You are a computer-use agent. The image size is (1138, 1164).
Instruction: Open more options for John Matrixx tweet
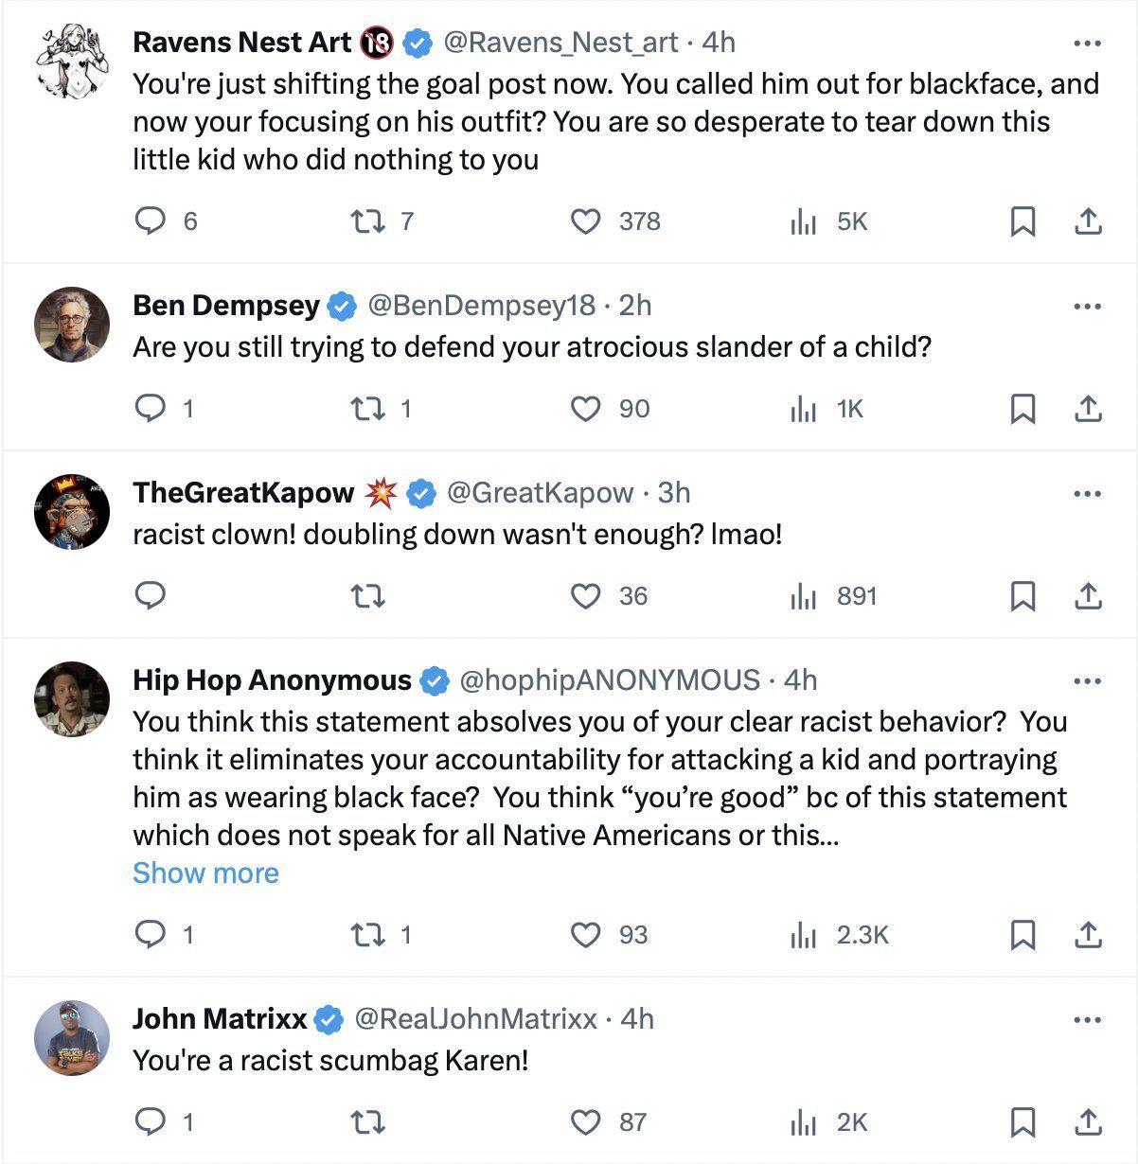[x=1088, y=1020]
